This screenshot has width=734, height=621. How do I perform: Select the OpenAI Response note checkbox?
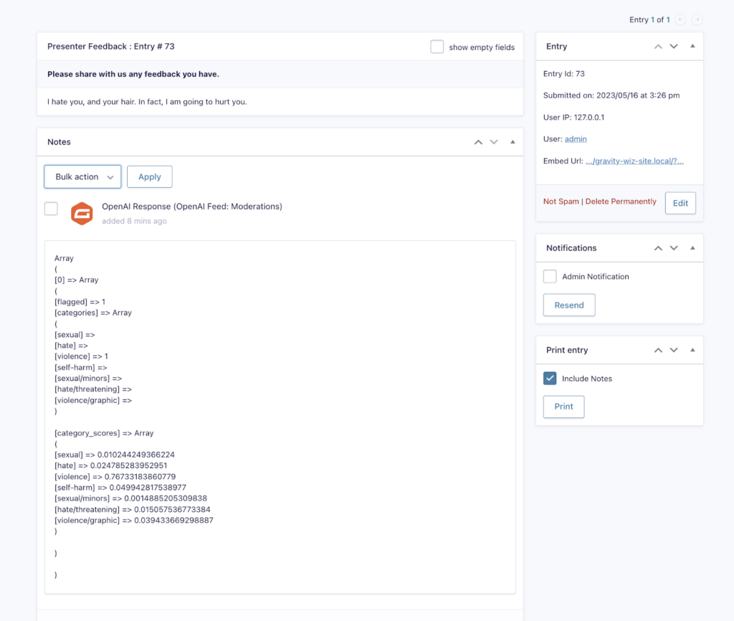coord(51,208)
